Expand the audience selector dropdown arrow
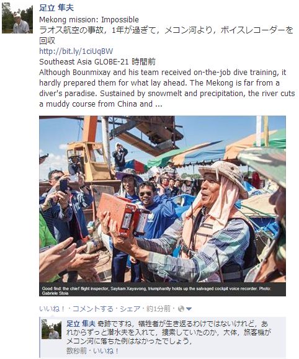Screen dimensions: 299x359 [x=189, y=309]
